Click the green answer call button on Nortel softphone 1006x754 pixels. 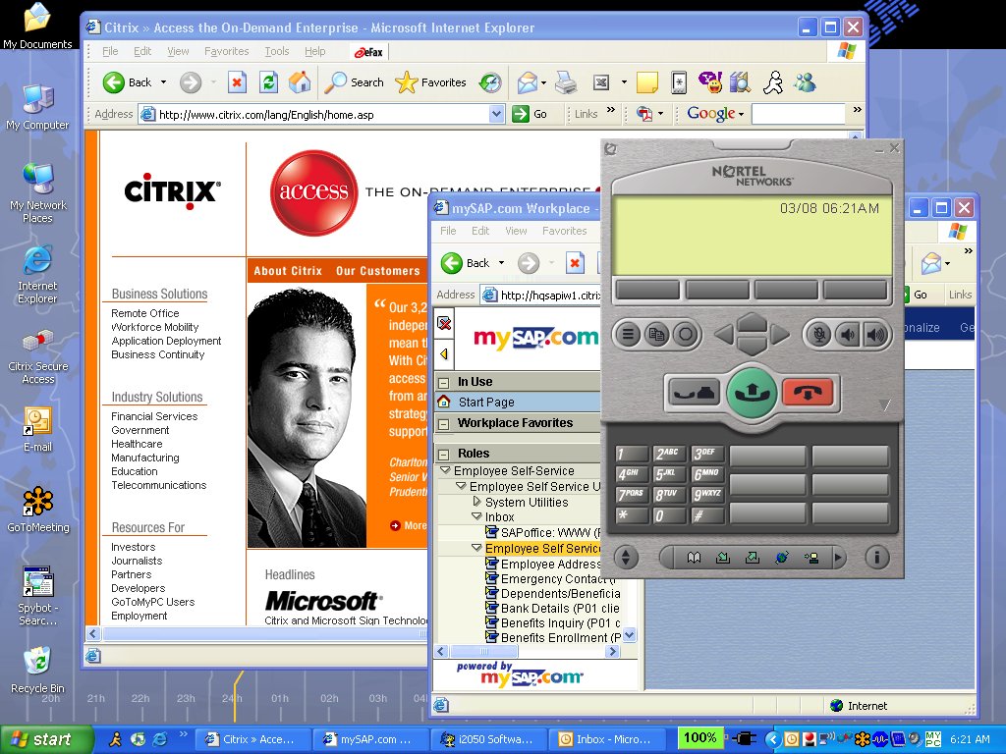(752, 393)
